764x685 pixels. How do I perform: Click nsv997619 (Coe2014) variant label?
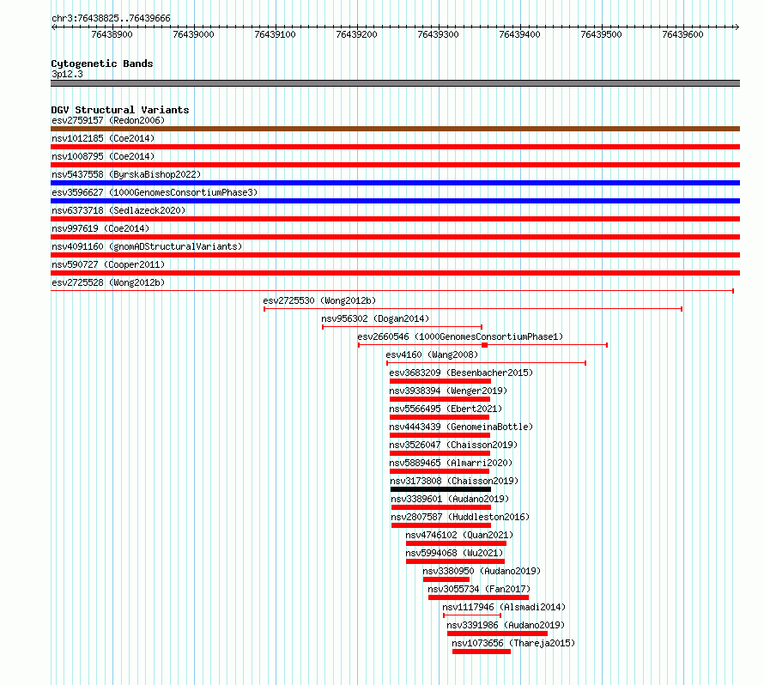coord(100,228)
